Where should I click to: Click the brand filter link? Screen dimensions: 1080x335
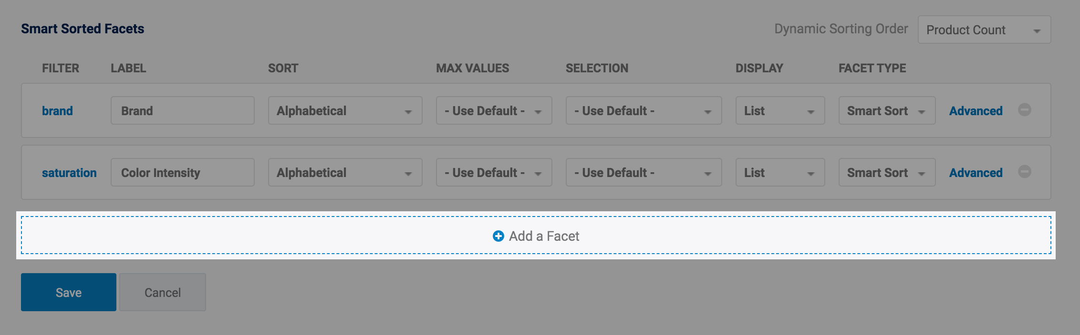(57, 111)
